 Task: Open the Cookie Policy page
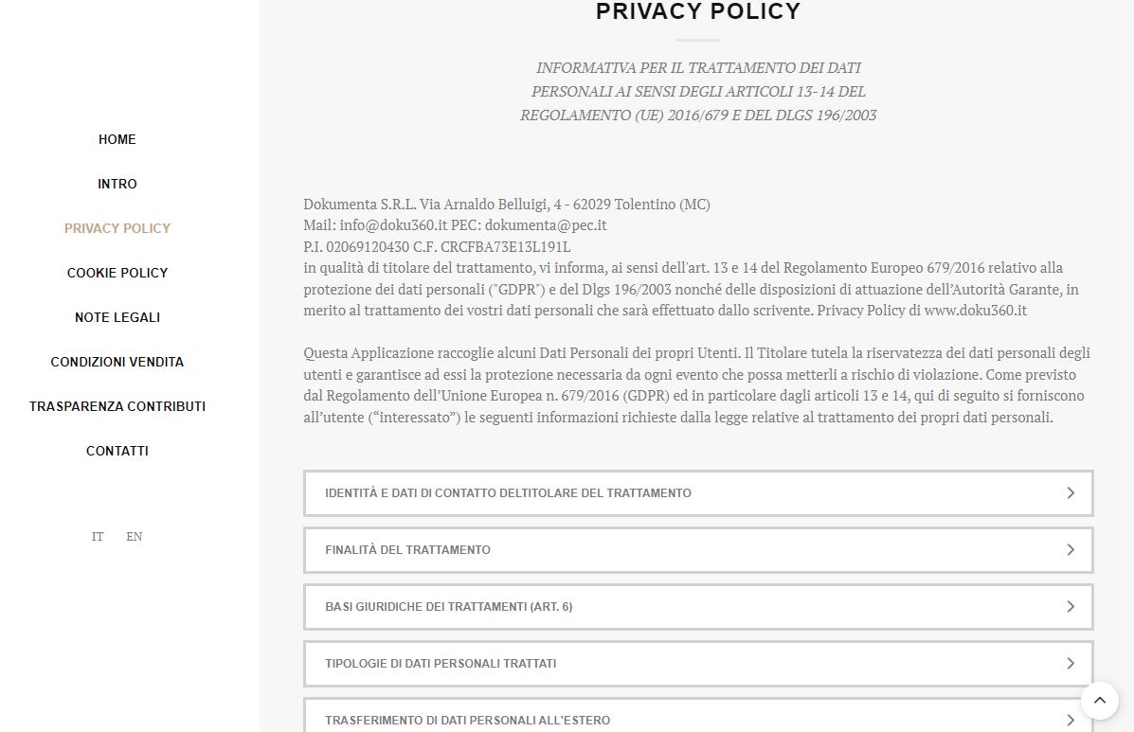click(117, 273)
